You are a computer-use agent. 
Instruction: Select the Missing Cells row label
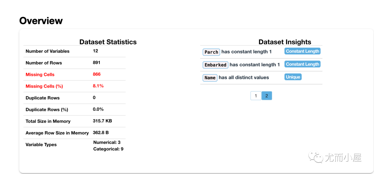click(x=40, y=75)
